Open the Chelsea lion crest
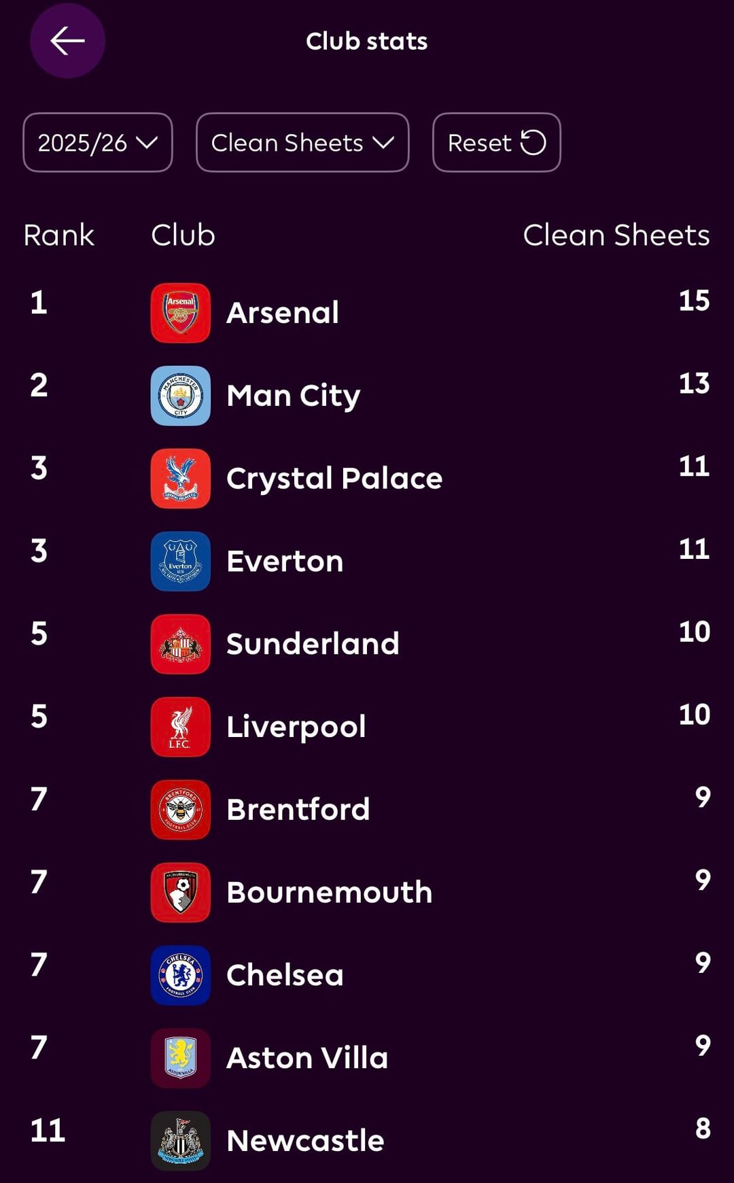The height and width of the screenshot is (1183, 734). click(180, 975)
